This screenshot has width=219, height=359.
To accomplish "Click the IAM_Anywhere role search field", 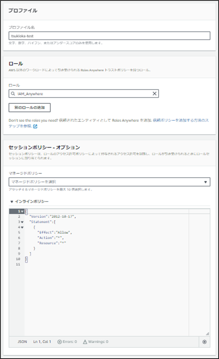I will 84,93.
